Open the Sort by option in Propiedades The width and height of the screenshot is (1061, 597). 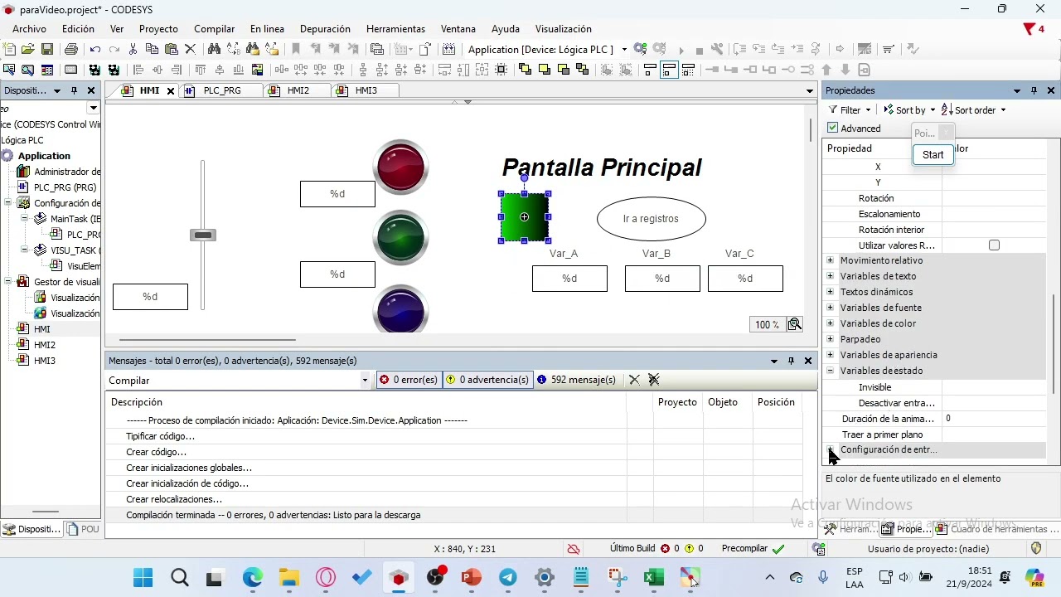[909, 109]
